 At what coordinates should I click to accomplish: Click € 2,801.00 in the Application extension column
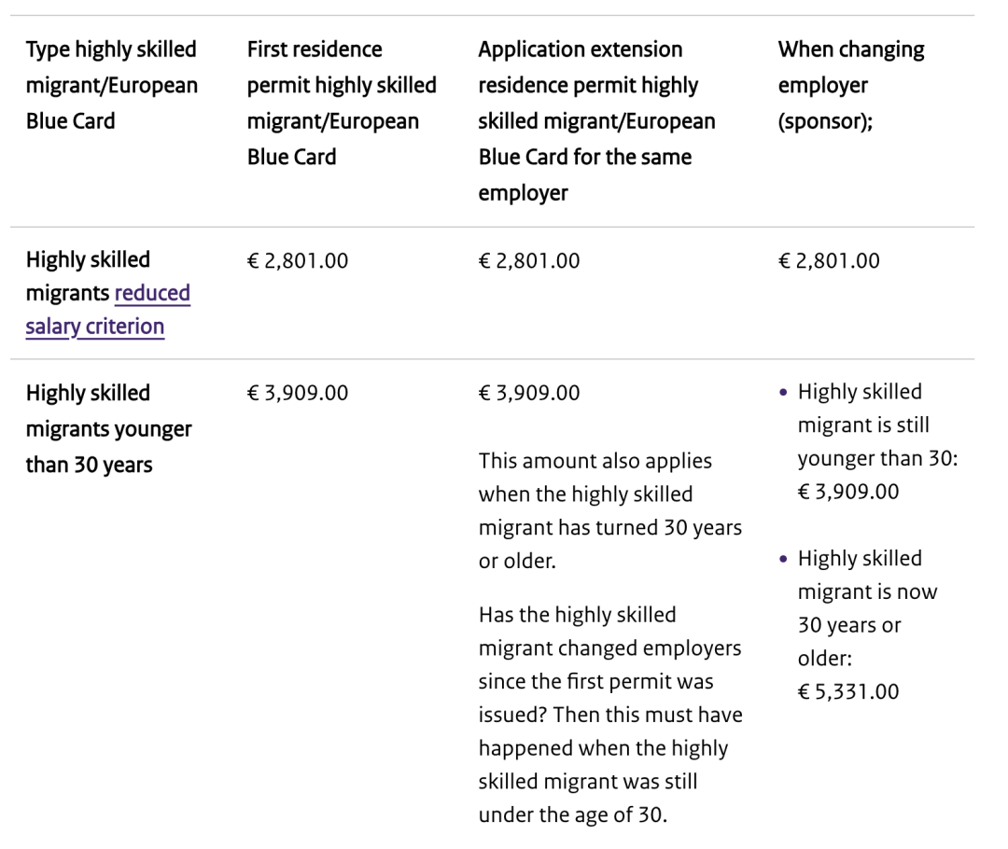(x=529, y=261)
